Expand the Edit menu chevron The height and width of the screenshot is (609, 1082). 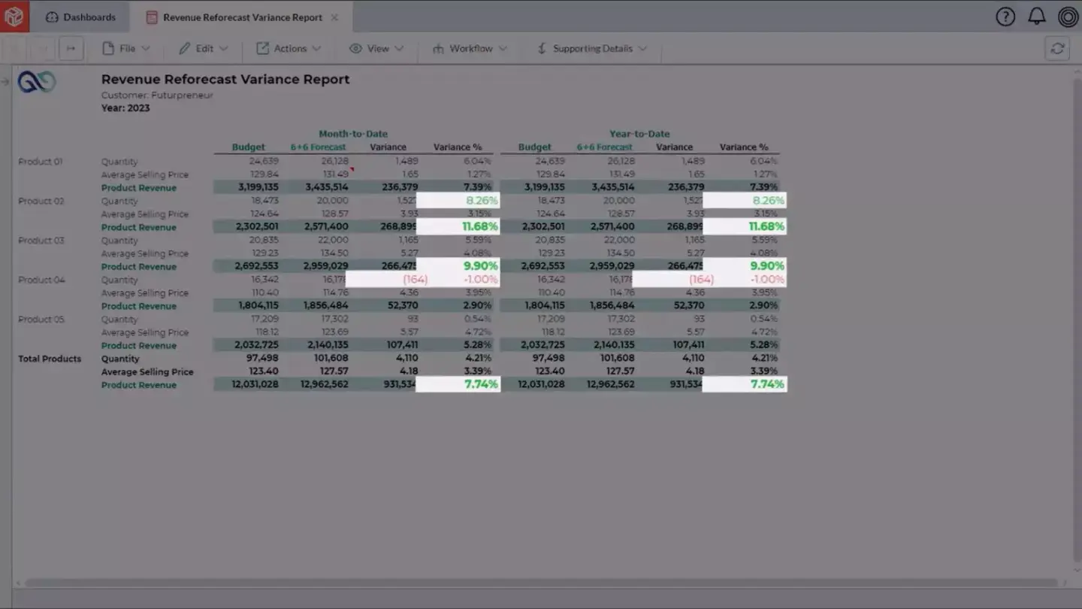[x=223, y=48]
